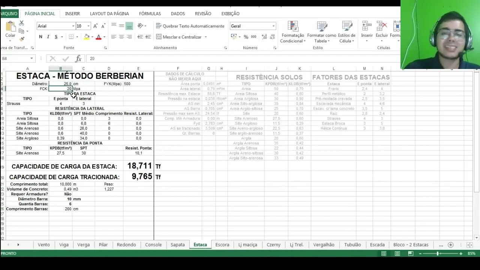
Task: Increase font size with the large A
Action: [x=95, y=26]
